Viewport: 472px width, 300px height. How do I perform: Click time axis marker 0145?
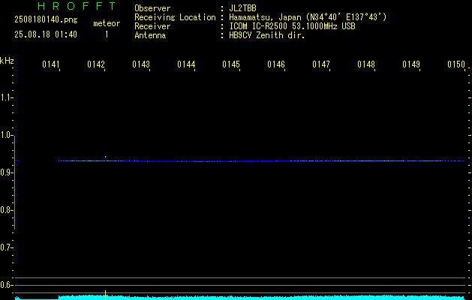[x=230, y=64]
